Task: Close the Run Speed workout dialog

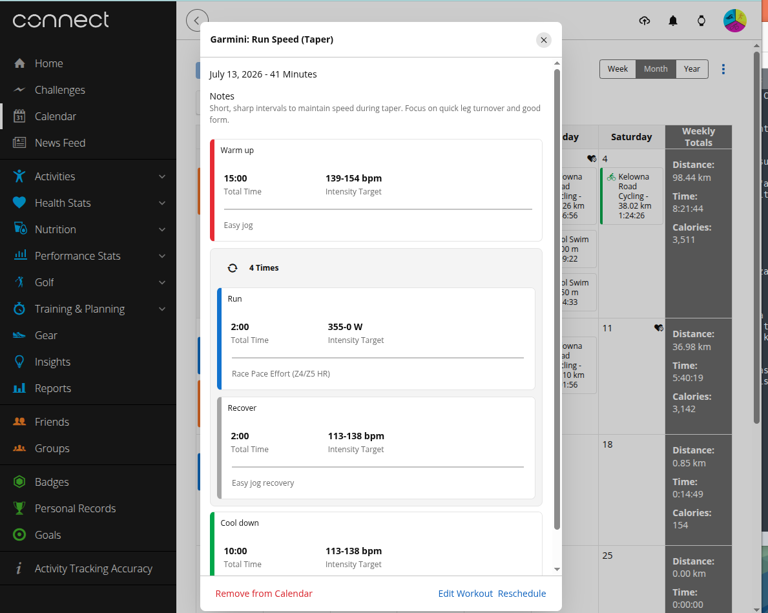Action: coord(544,40)
